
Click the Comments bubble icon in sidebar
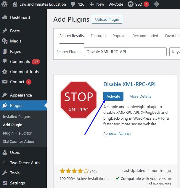5,61
